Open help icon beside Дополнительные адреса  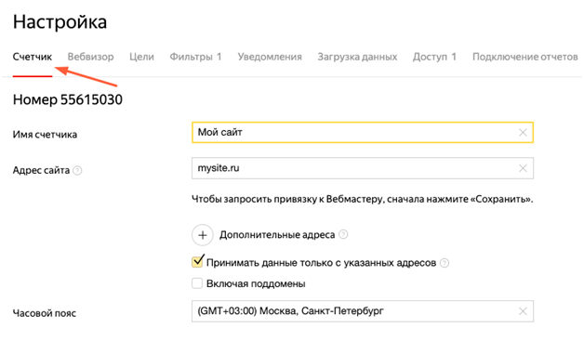[x=343, y=234]
